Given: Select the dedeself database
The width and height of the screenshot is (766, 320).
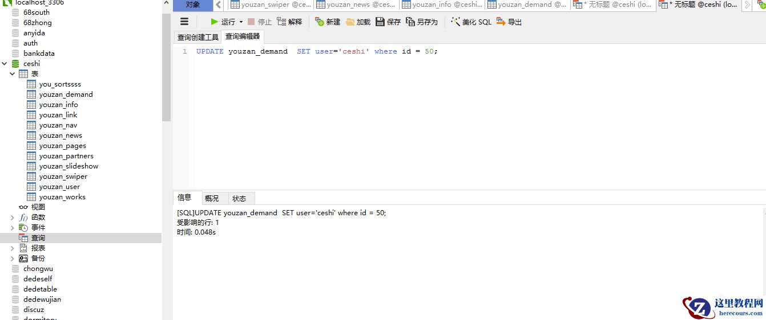Looking at the screenshot, I should click(38, 279).
